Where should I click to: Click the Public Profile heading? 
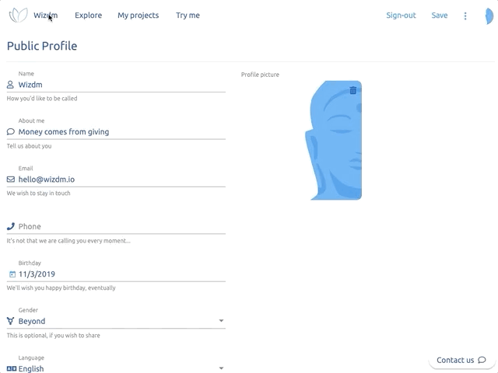(x=42, y=46)
